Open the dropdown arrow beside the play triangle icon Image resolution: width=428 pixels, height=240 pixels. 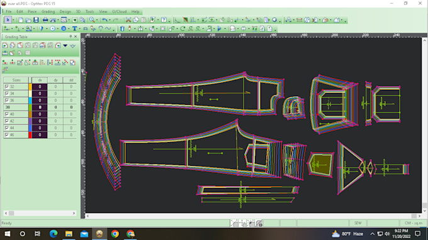click(225, 29)
